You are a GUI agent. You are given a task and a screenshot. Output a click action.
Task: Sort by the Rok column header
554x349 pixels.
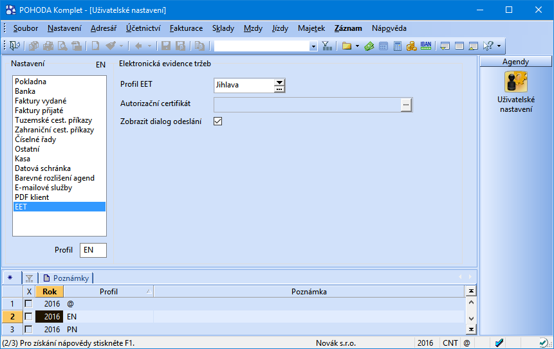click(50, 292)
